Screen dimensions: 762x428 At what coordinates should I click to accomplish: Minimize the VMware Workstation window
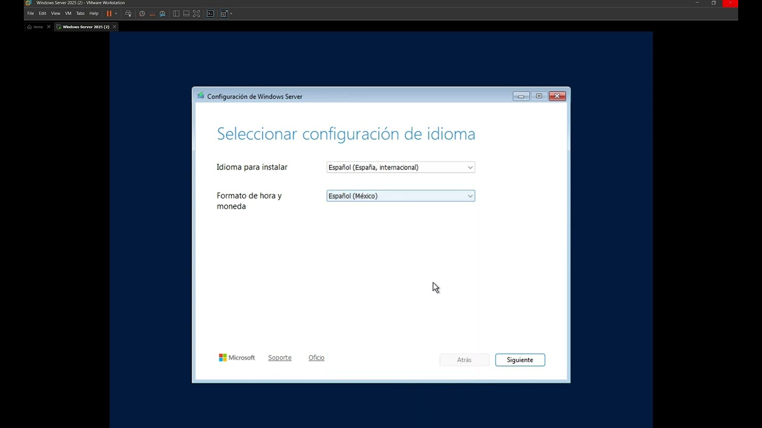pos(697,3)
